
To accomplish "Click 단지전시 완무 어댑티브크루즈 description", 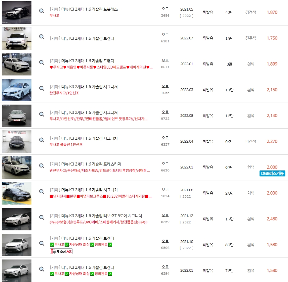I will (101, 196).
